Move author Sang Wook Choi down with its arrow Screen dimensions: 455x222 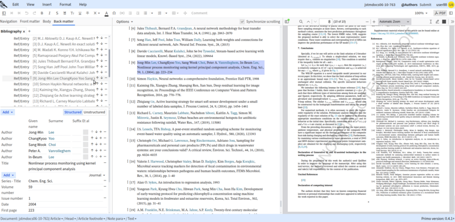point(96,145)
